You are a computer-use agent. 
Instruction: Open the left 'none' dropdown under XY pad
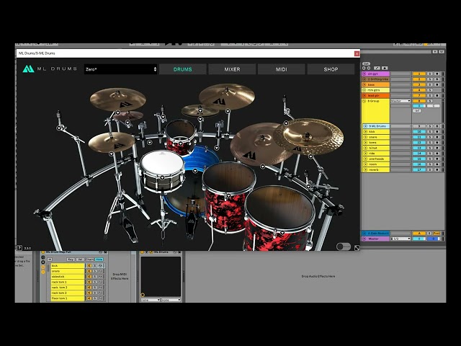pos(151,300)
